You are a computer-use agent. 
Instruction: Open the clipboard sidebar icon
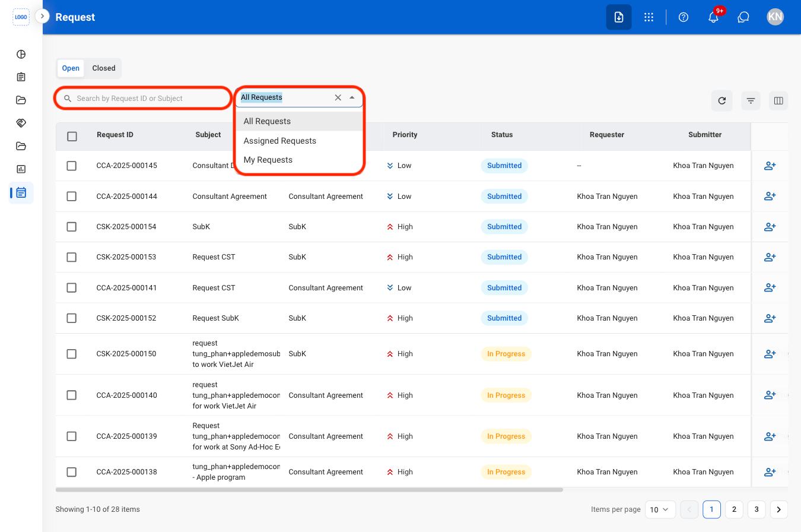pos(21,77)
